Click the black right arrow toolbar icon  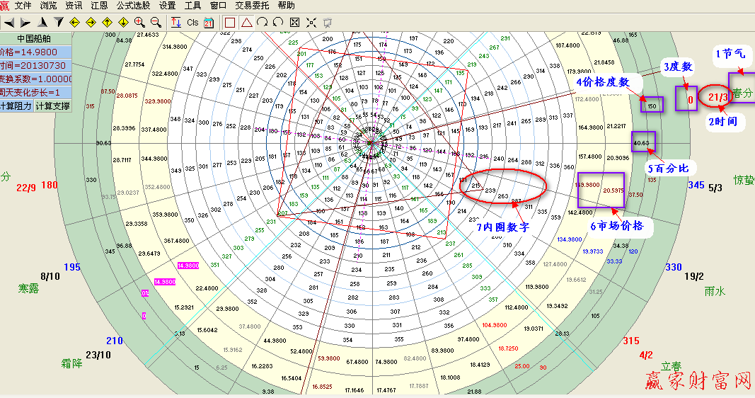(x=25, y=23)
